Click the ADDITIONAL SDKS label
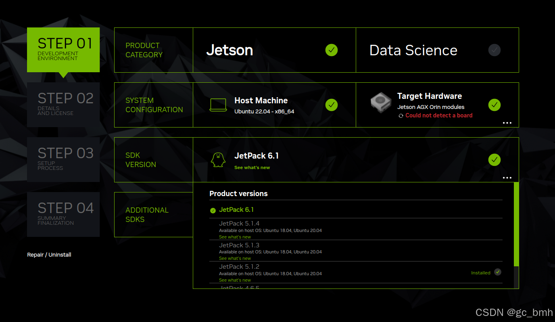The image size is (555, 322). (147, 215)
